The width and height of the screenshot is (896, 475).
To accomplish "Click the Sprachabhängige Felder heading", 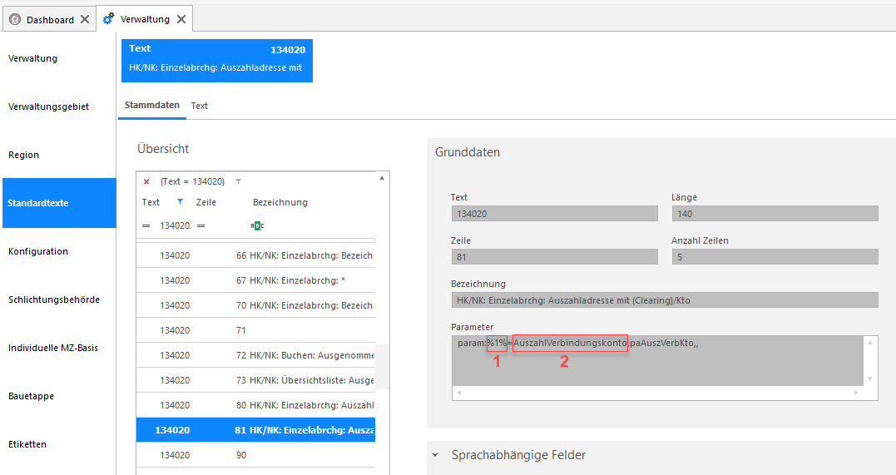I will 518,456.
